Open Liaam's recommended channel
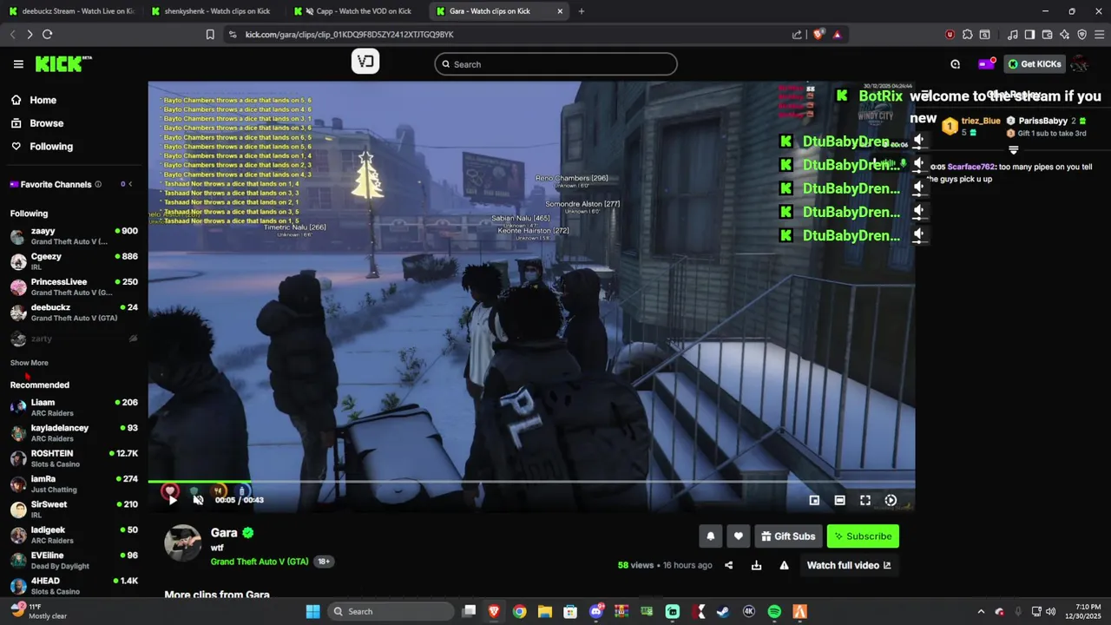This screenshot has width=1111, height=625. coord(74,407)
